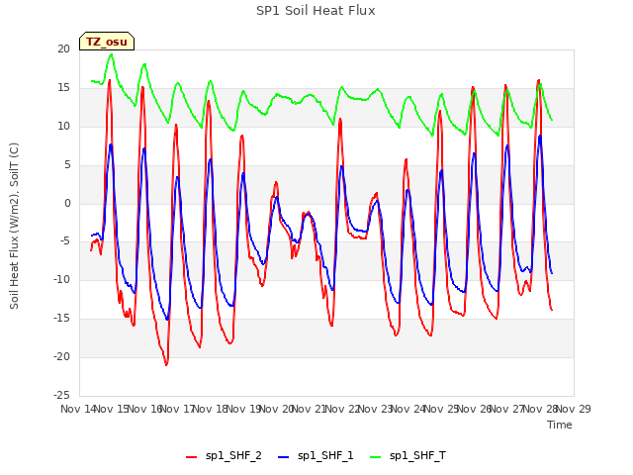
Task: Click the sp1_SHF_1 legend label
Action: tap(325, 455)
